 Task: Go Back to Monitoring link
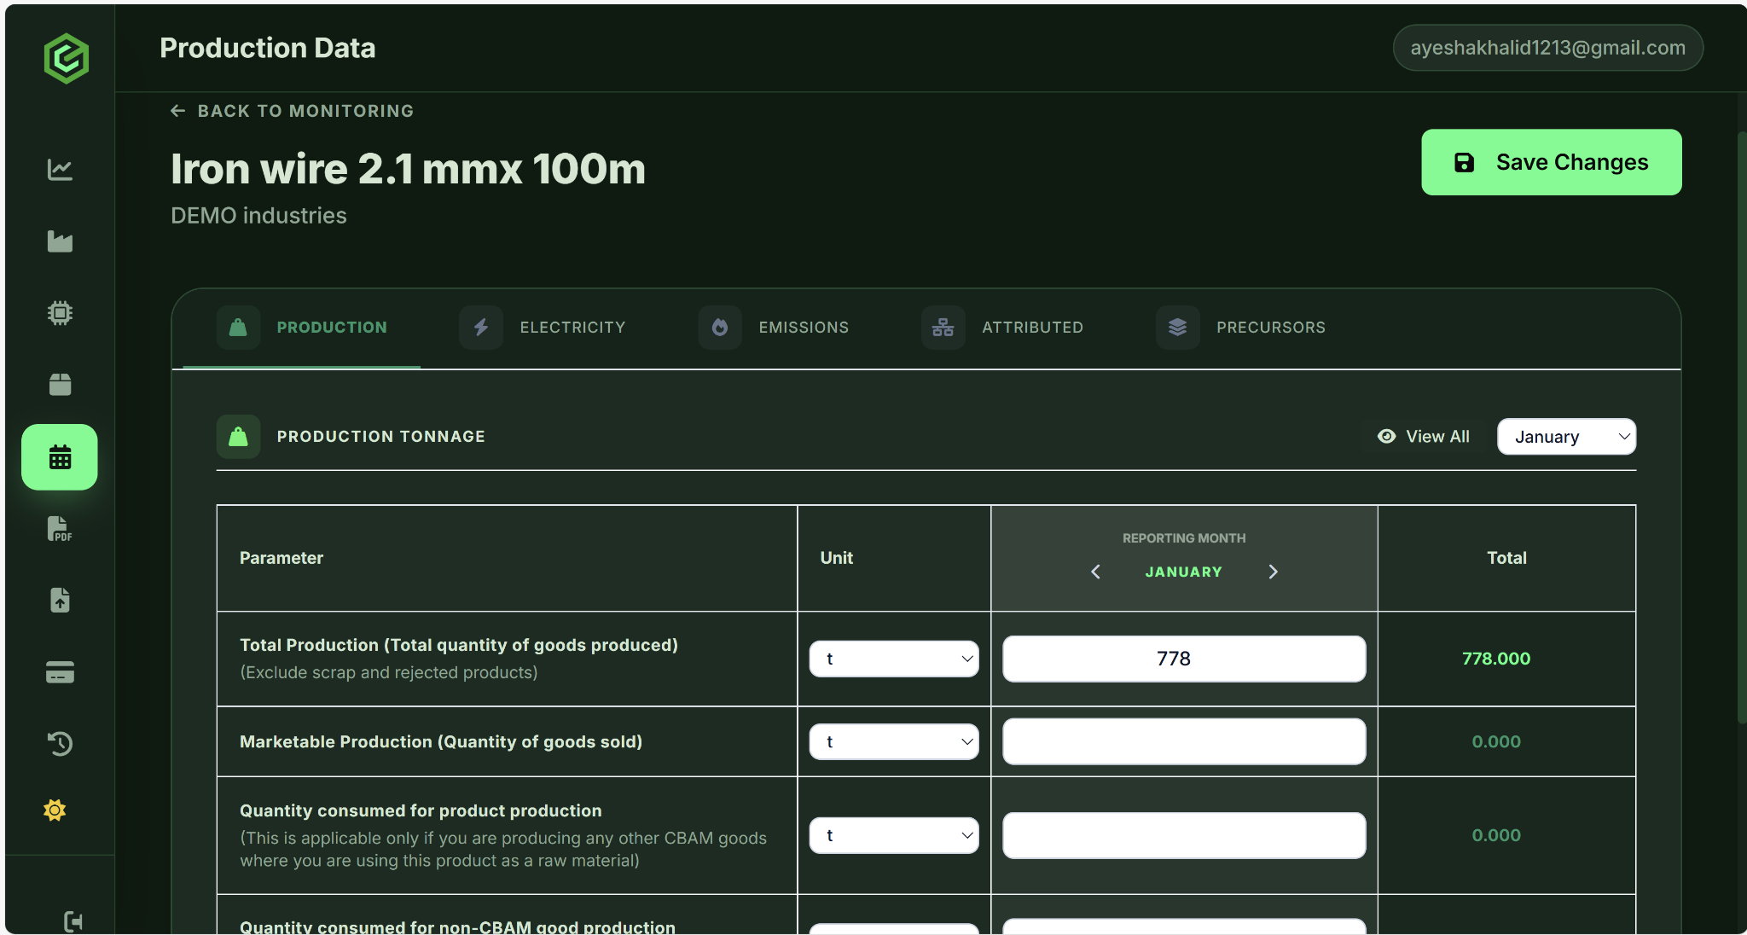coord(293,111)
